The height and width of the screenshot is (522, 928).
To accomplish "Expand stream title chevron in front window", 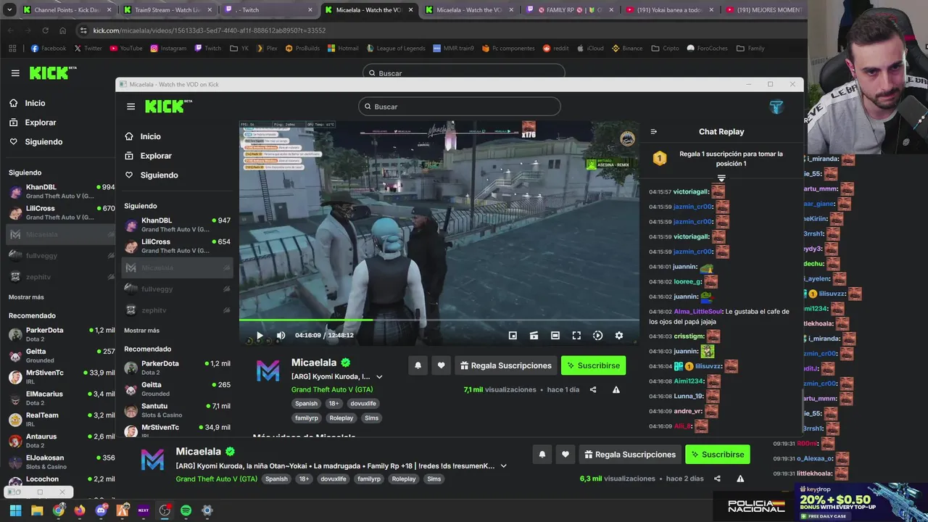I will point(378,377).
